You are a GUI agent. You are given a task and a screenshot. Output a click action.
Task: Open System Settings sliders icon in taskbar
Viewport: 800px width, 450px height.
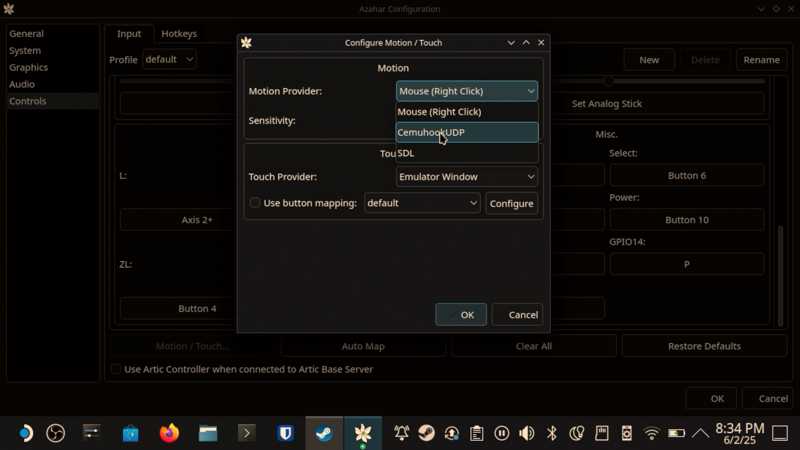tap(92, 433)
